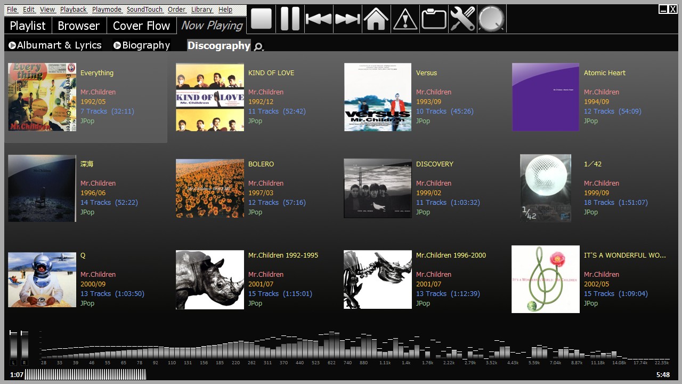The image size is (682, 384).
Task: Click the Mr.Children 1992-1995 title
Action: point(283,255)
